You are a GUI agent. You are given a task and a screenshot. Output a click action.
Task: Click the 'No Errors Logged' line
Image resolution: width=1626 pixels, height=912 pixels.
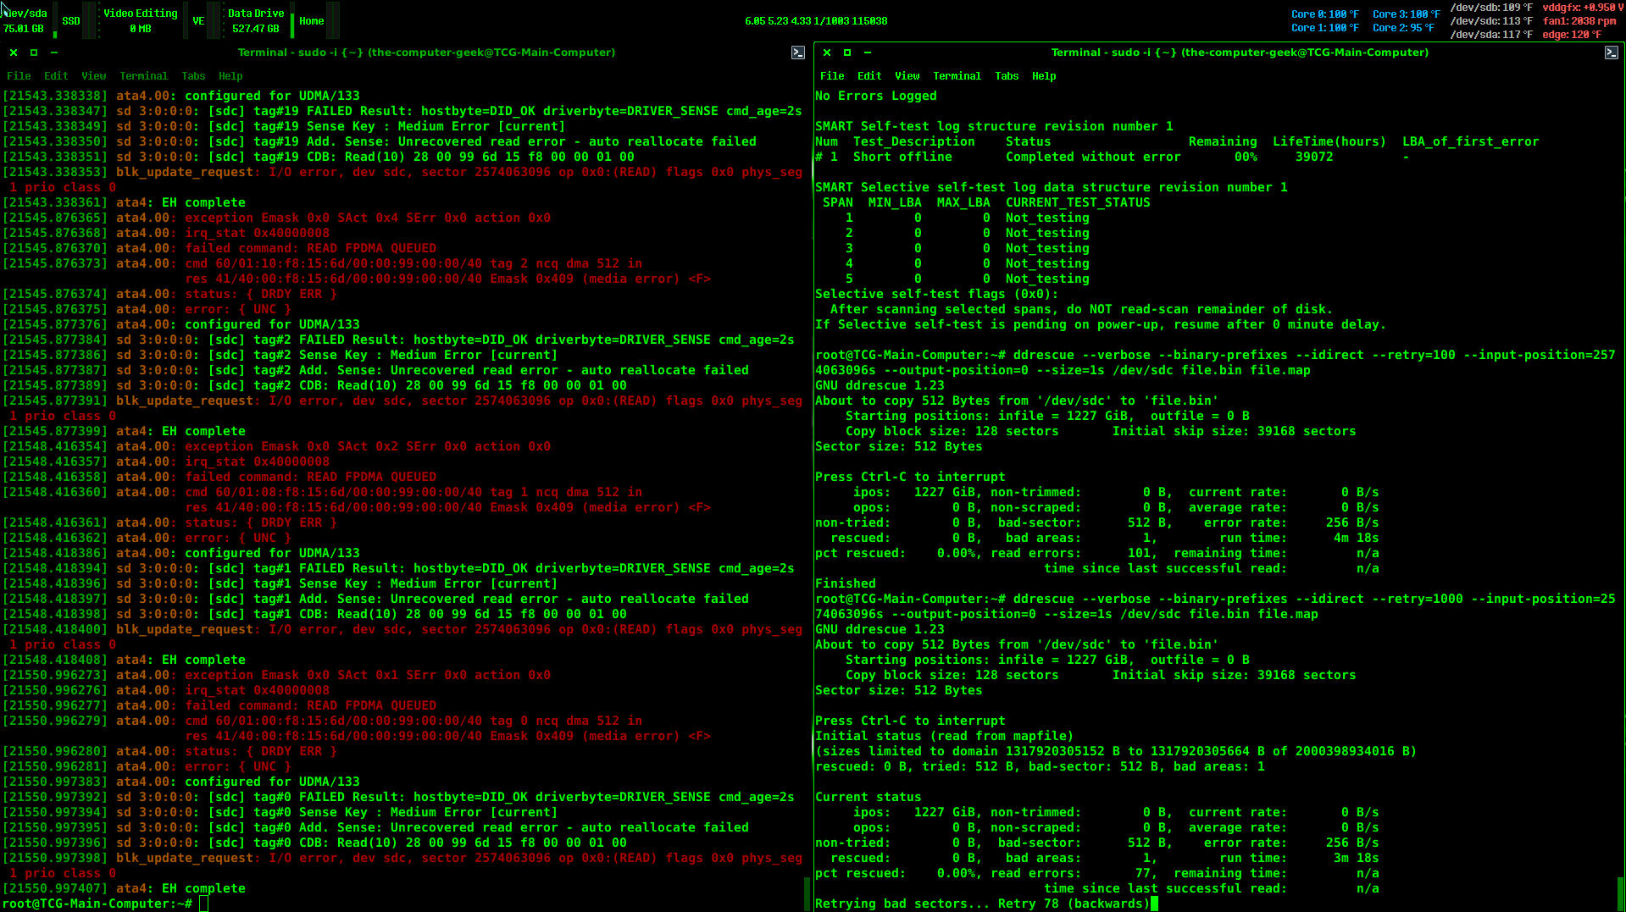tap(876, 96)
